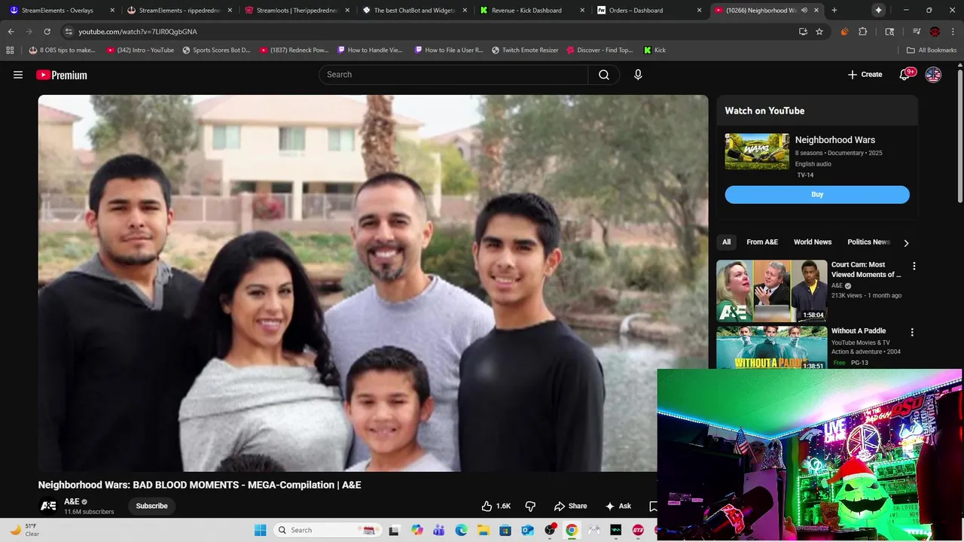Click the Windows taskbar search box

[x=327, y=530]
